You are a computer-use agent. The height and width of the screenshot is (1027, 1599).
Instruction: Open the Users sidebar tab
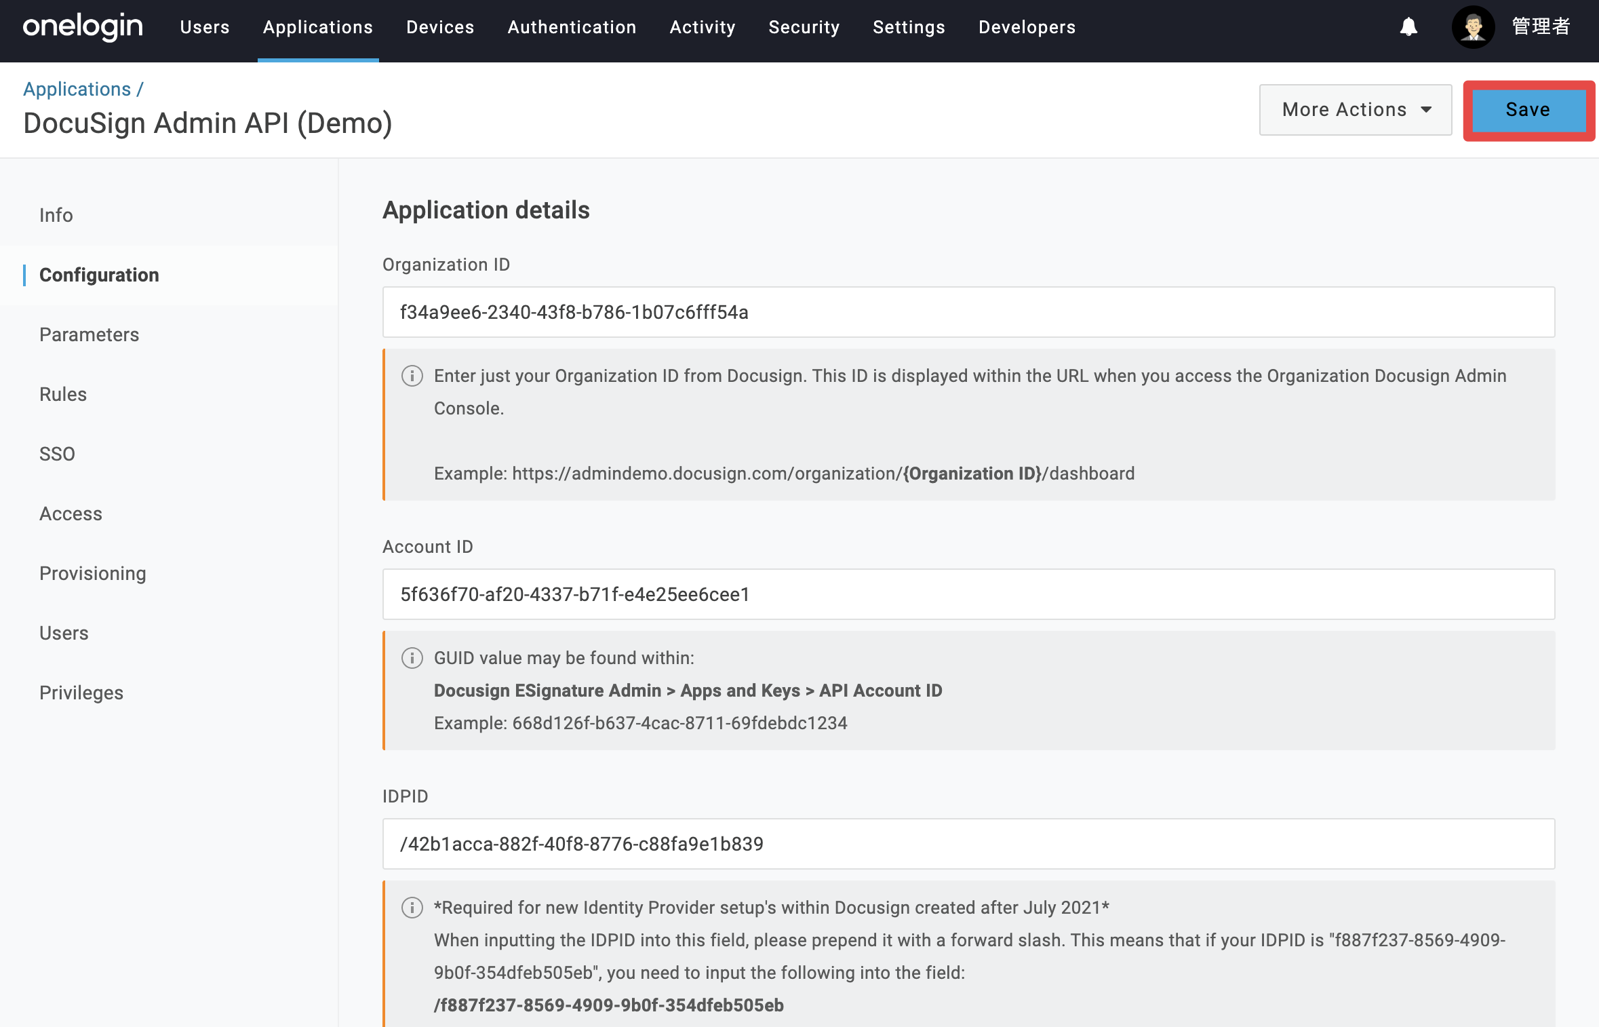pyautogui.click(x=64, y=633)
